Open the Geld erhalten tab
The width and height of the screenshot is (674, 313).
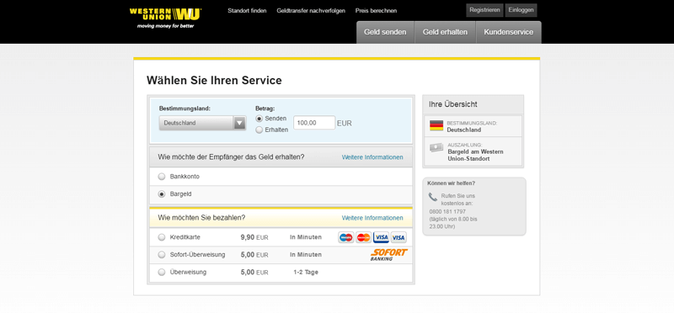point(445,32)
